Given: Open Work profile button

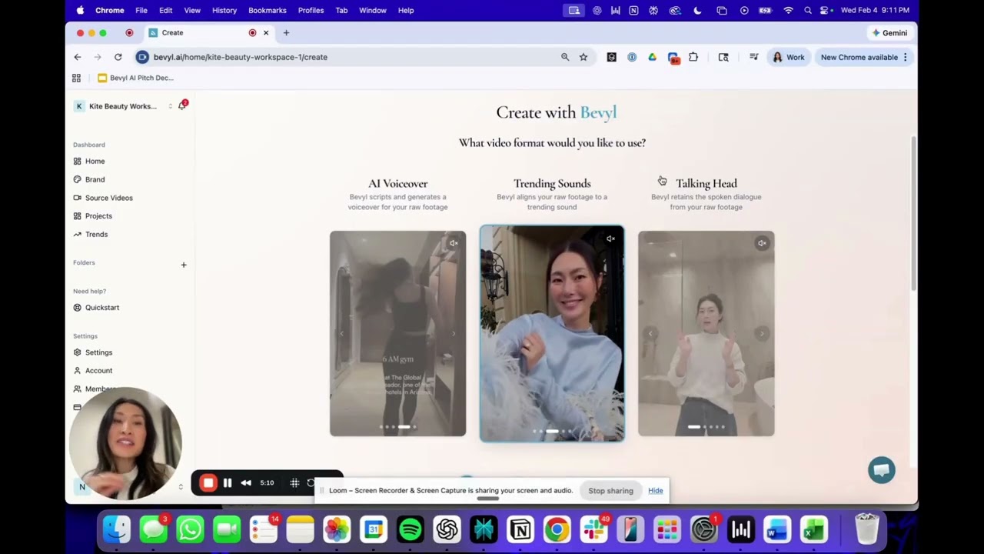Looking at the screenshot, I should [789, 57].
